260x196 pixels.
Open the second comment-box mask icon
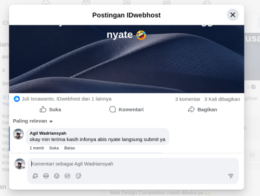click(x=46, y=176)
